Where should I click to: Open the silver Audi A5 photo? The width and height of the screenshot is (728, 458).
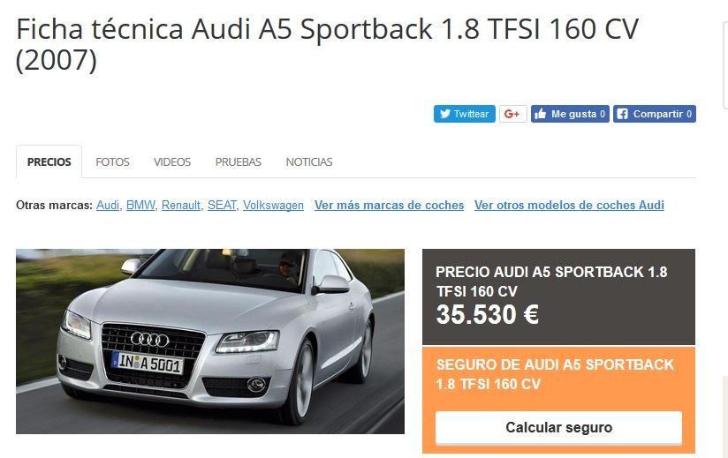click(x=210, y=342)
